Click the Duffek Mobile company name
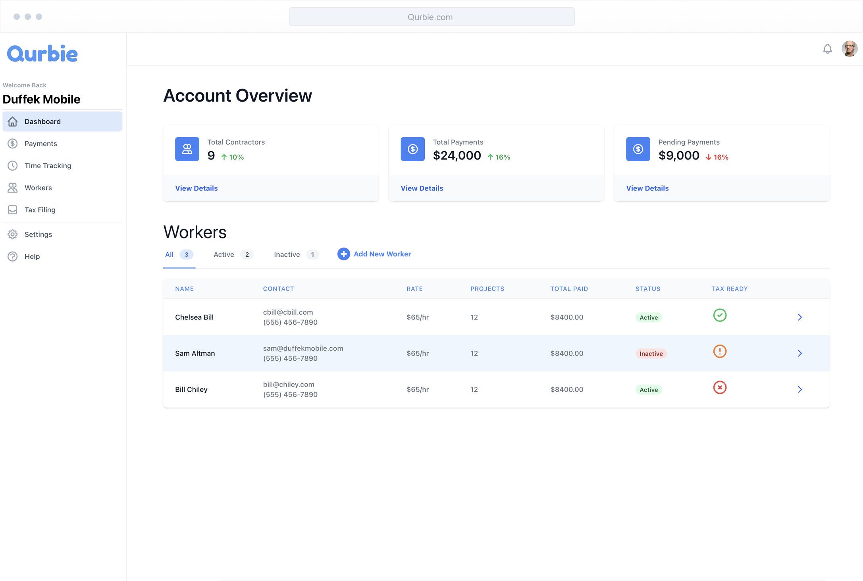863x581 pixels. pyautogui.click(x=41, y=99)
